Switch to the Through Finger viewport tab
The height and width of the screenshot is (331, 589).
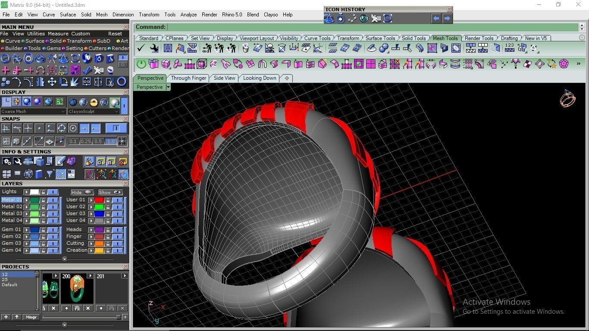click(188, 78)
